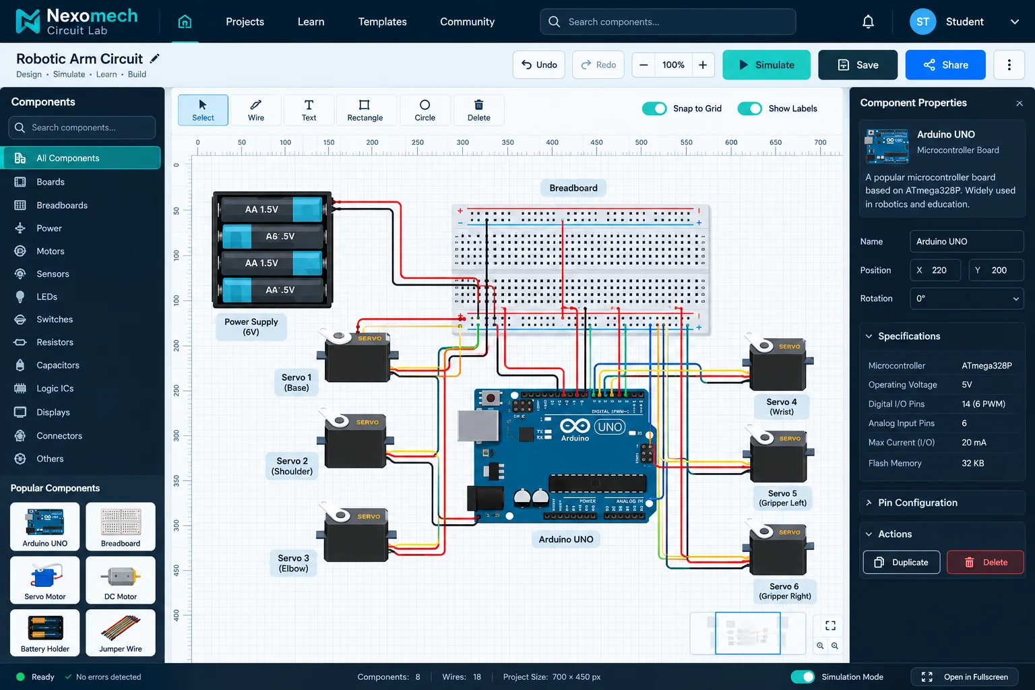Select the Power Supply battery pack on canvas
The image size is (1035, 690).
pyautogui.click(x=272, y=249)
